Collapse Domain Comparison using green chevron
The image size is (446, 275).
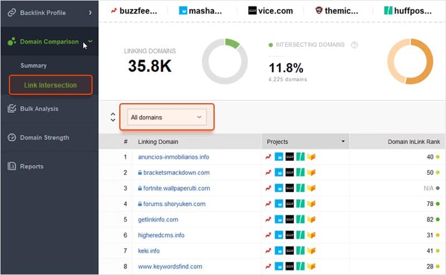point(90,41)
